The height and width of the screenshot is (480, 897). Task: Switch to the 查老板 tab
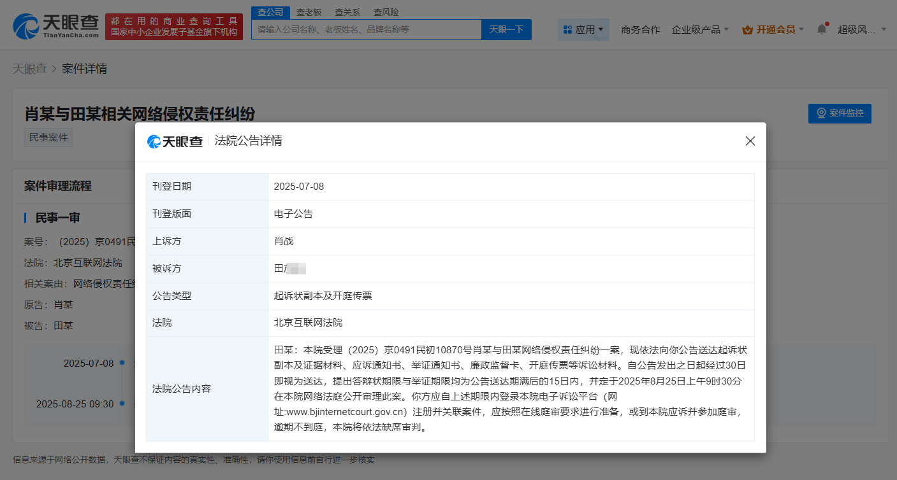309,12
